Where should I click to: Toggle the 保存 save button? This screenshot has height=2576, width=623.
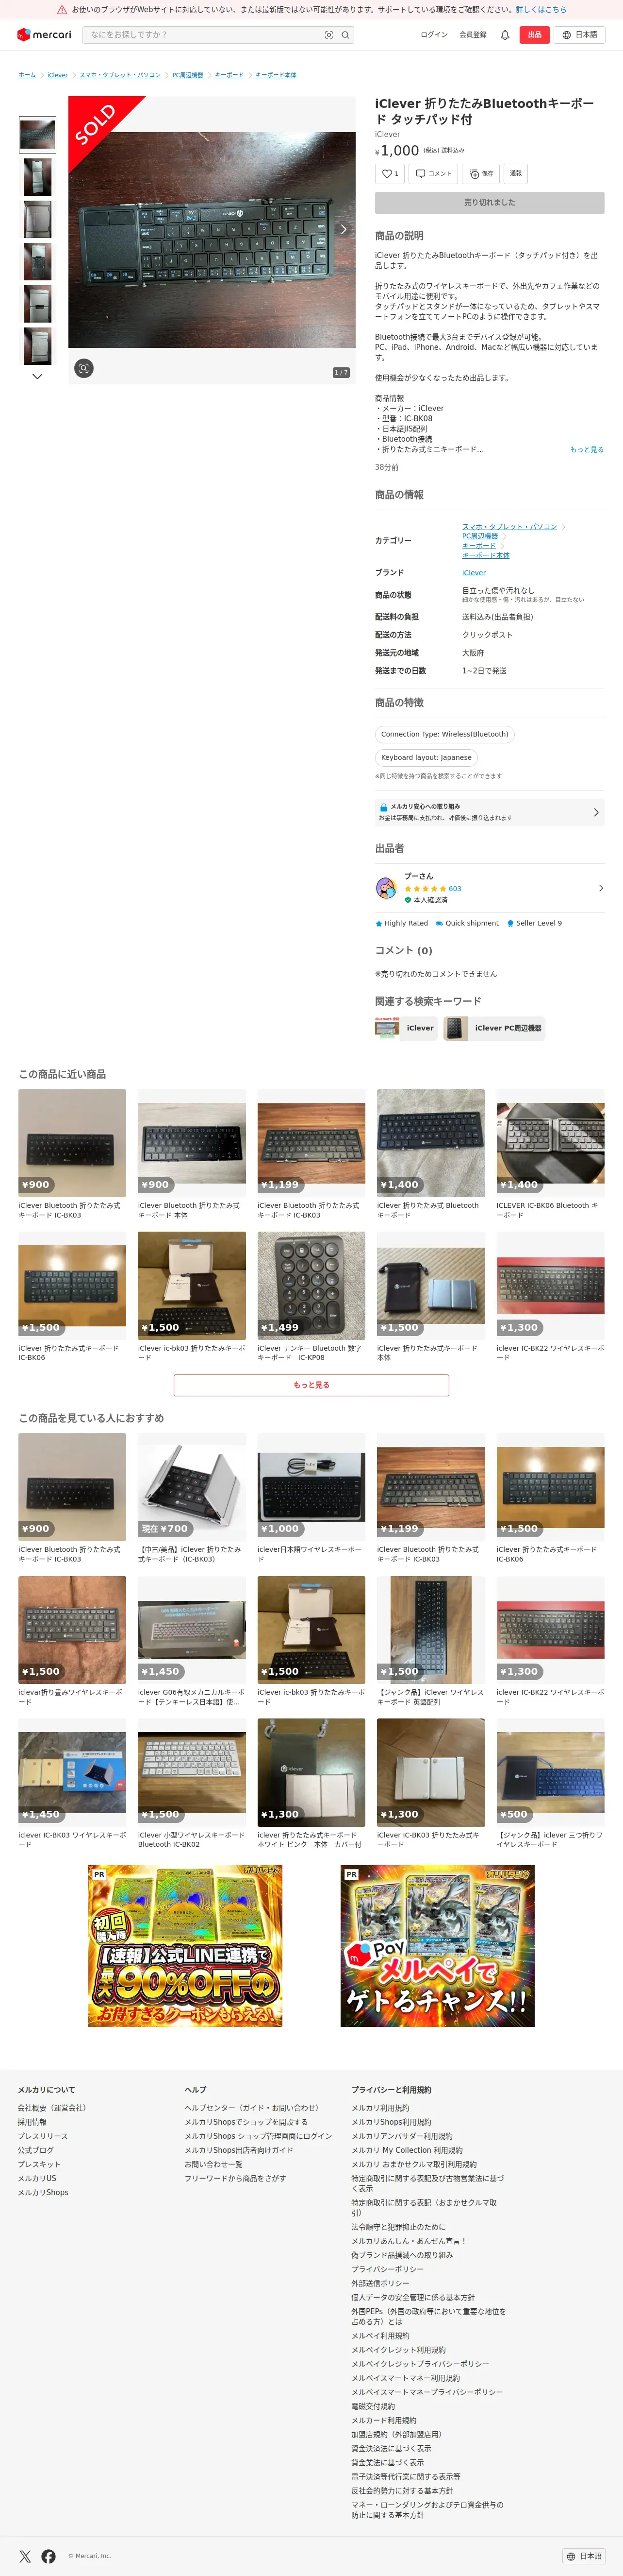tap(481, 174)
